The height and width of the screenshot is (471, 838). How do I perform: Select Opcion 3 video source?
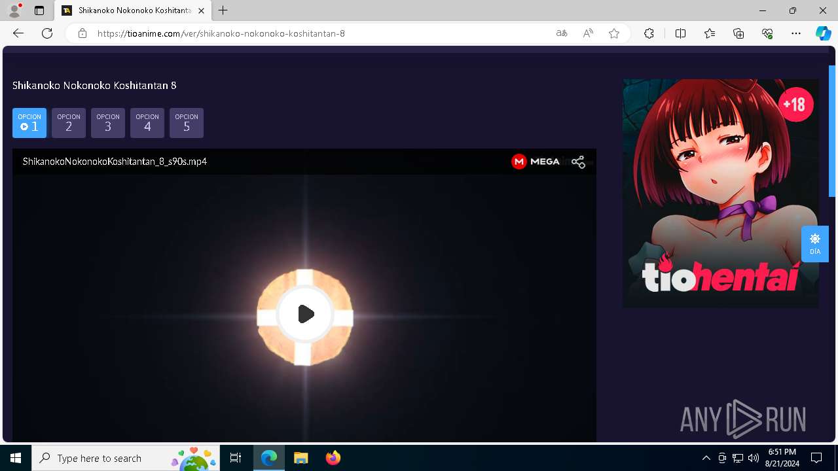pyautogui.click(x=108, y=123)
